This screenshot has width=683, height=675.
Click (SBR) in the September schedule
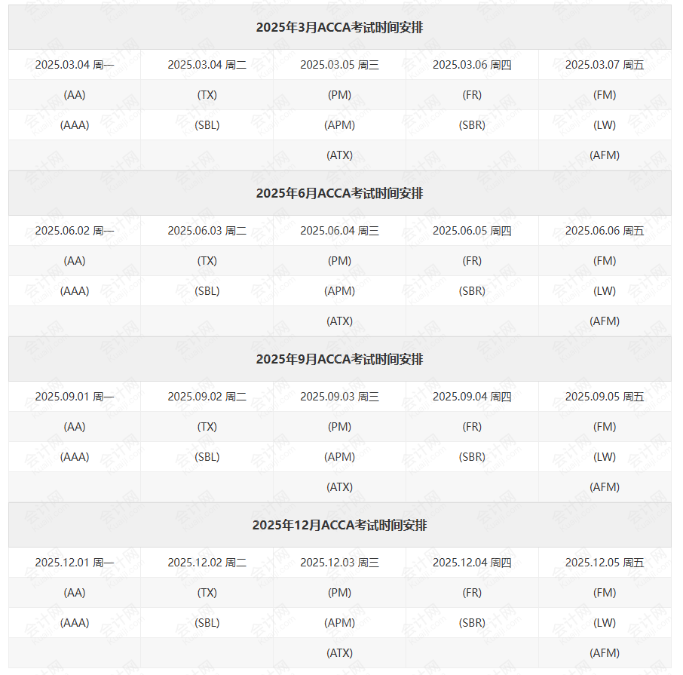coord(472,457)
